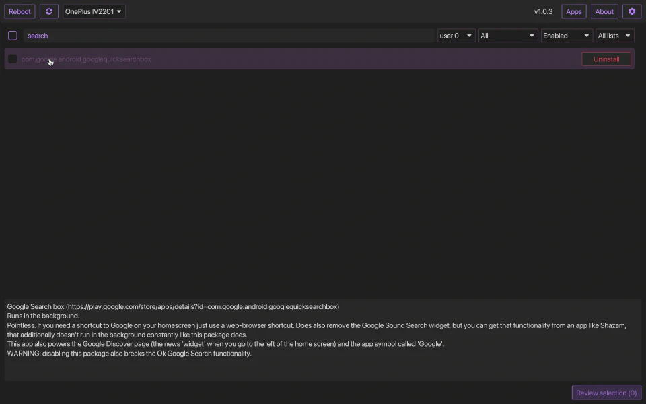This screenshot has height=404, width=646.
Task: Toggle the select-all checkbox beside search
Action: point(13,36)
